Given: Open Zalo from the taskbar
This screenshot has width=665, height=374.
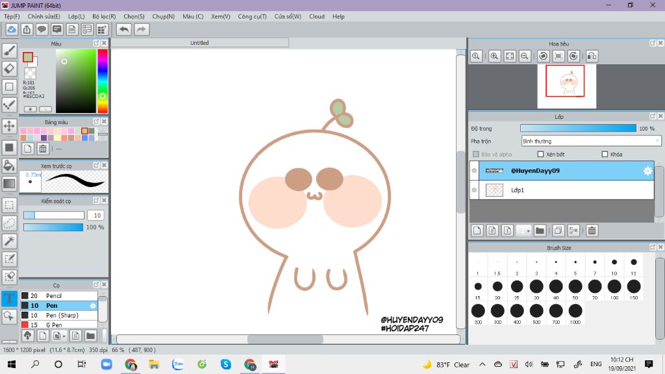Looking at the screenshot, I should [178, 364].
